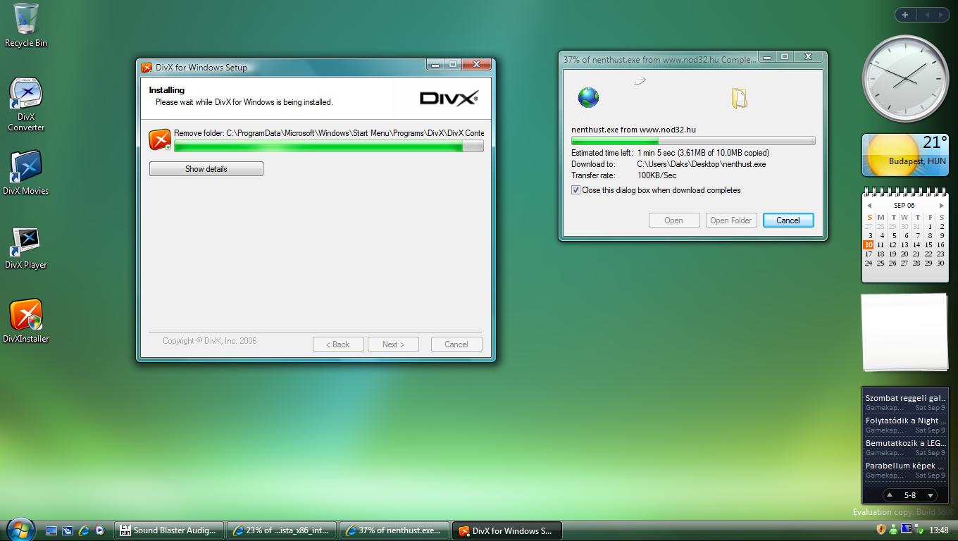Click the 'nenthust.exe from www.nod32.hu' label
The image size is (958, 541).
[633, 130]
